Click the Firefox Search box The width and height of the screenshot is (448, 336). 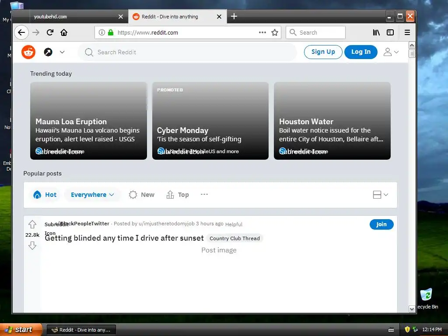[315, 32]
